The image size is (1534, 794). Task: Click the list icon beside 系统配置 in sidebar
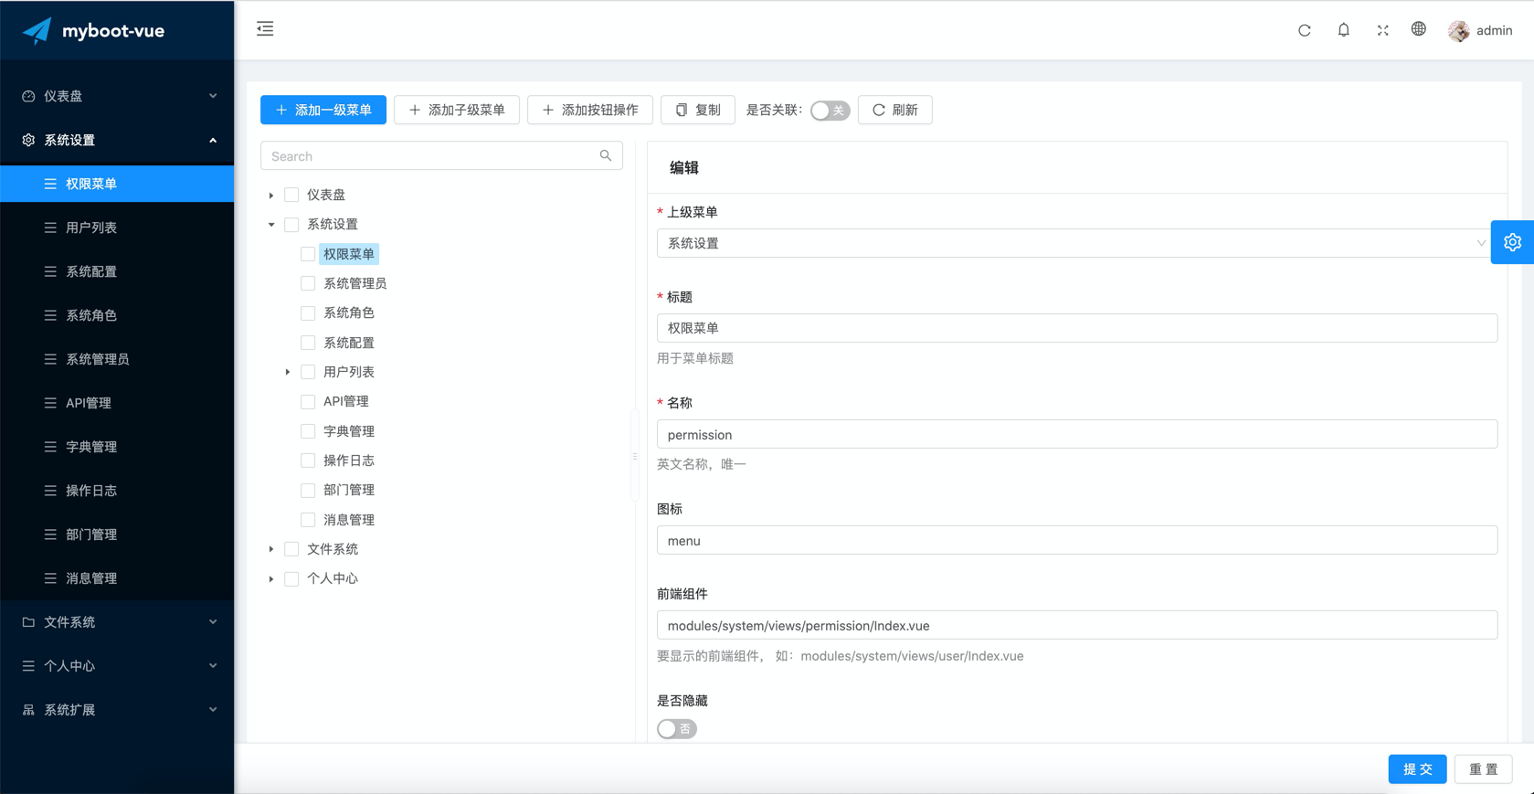50,271
